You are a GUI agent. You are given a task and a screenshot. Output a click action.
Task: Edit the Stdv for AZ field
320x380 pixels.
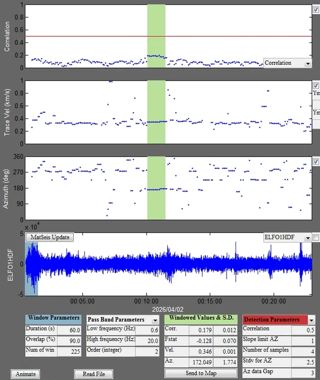pyautogui.click(x=303, y=362)
